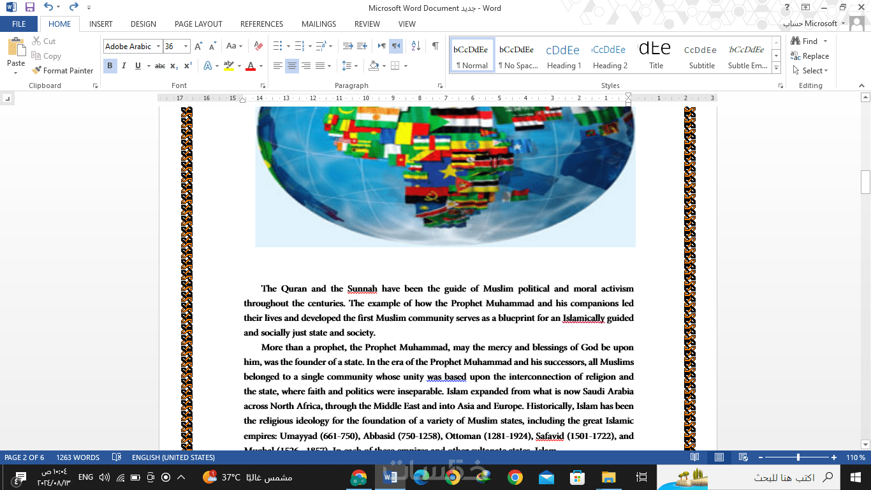Viewport: 871px width, 490px height.
Task: Toggle Italic formatting
Action: pos(124,66)
